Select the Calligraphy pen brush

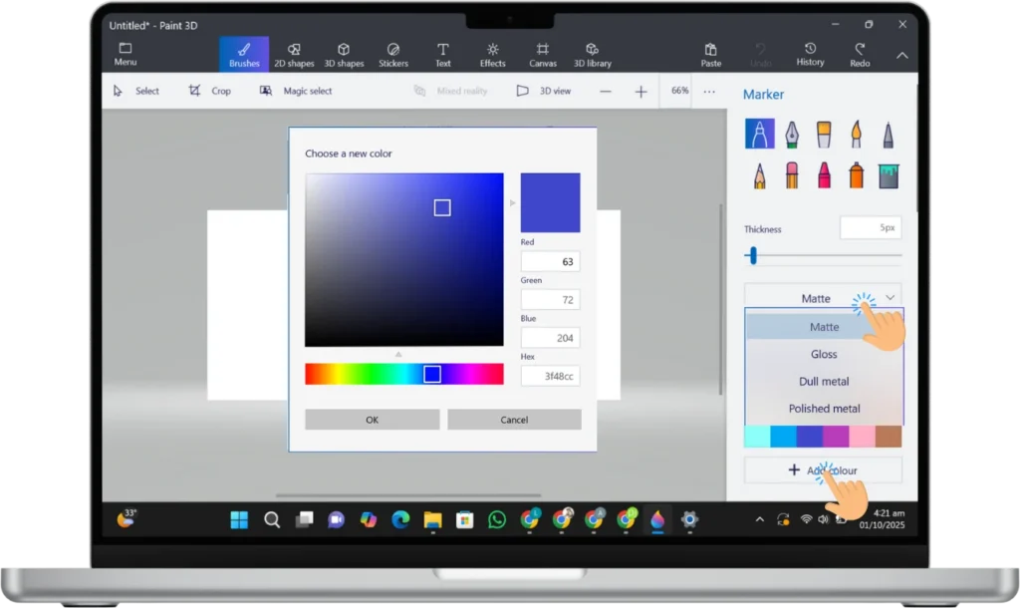[x=793, y=134]
